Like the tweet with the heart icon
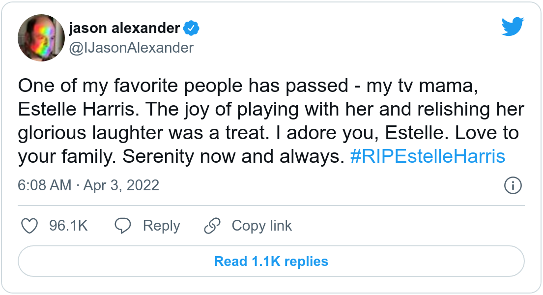 click(30, 226)
